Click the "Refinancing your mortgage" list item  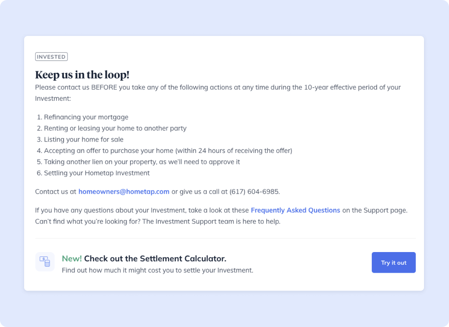coord(86,117)
